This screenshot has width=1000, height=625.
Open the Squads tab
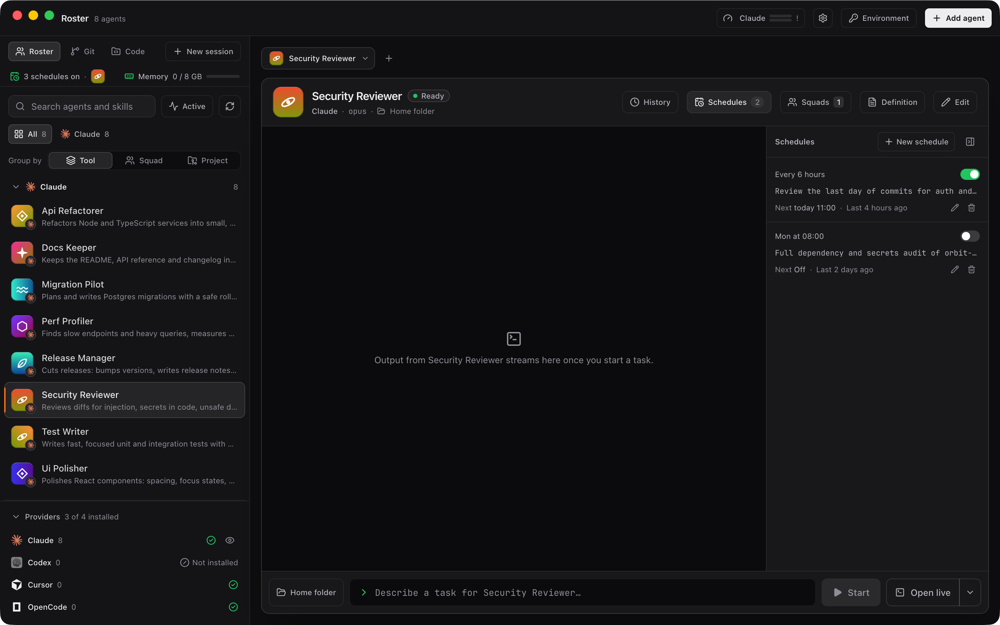pyautogui.click(x=815, y=102)
